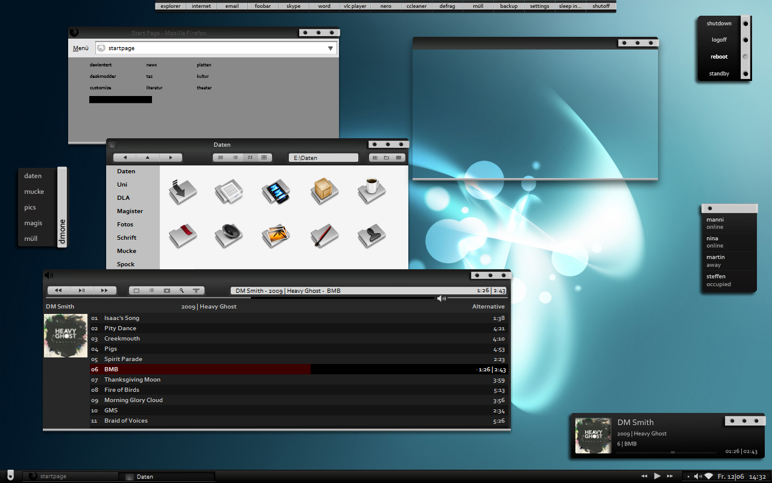Open pics in the dmone side panel

(x=30, y=207)
